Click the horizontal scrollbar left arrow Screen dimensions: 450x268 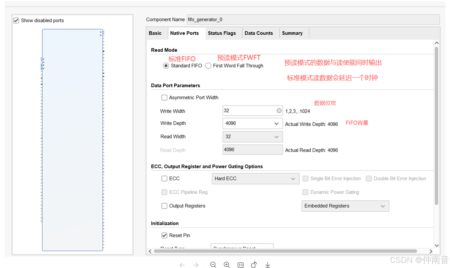pos(150,251)
